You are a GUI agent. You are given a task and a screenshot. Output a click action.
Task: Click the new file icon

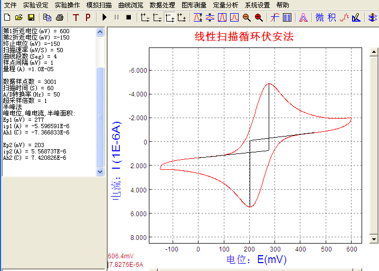pyautogui.click(x=7, y=17)
